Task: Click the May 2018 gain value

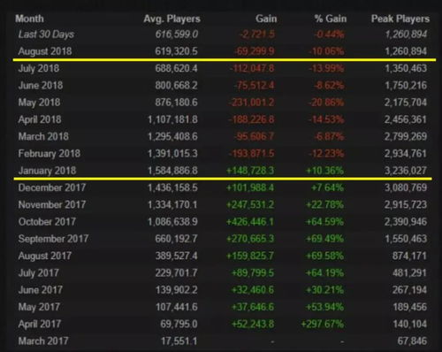Action: click(251, 103)
